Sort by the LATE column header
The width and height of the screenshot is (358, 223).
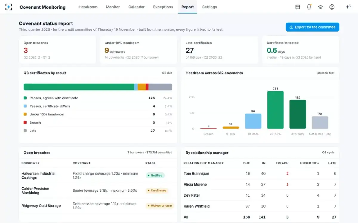pos(332,163)
